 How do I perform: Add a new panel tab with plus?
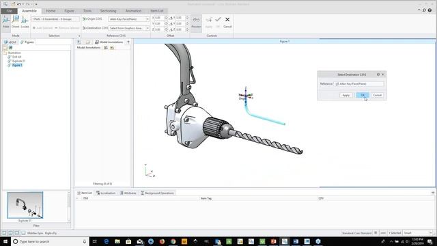(x=128, y=42)
